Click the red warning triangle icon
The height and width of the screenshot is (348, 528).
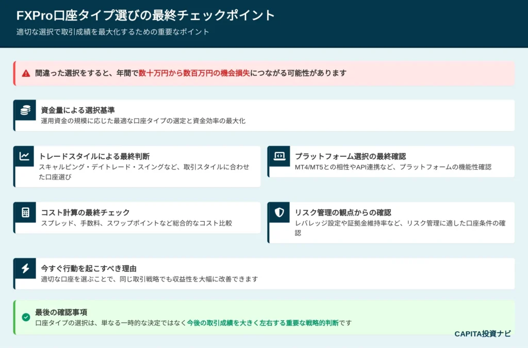[26, 73]
